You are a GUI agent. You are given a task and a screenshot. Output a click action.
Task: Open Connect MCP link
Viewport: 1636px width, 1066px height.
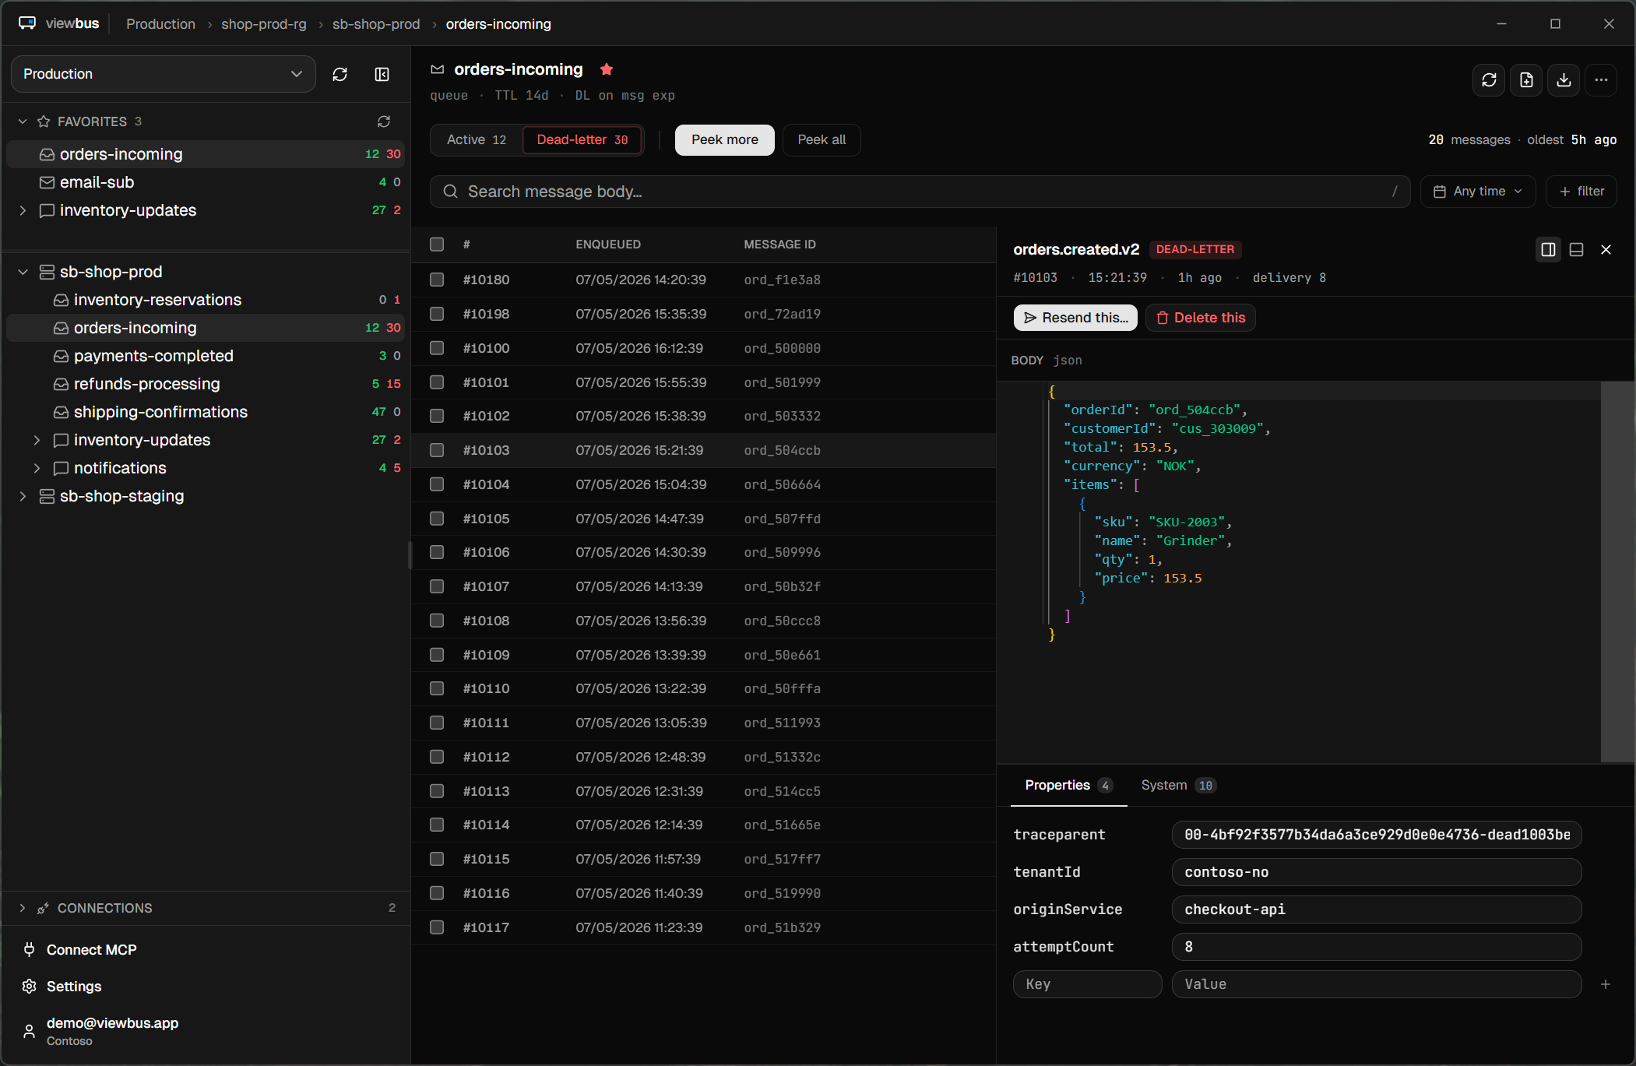pyautogui.click(x=91, y=950)
